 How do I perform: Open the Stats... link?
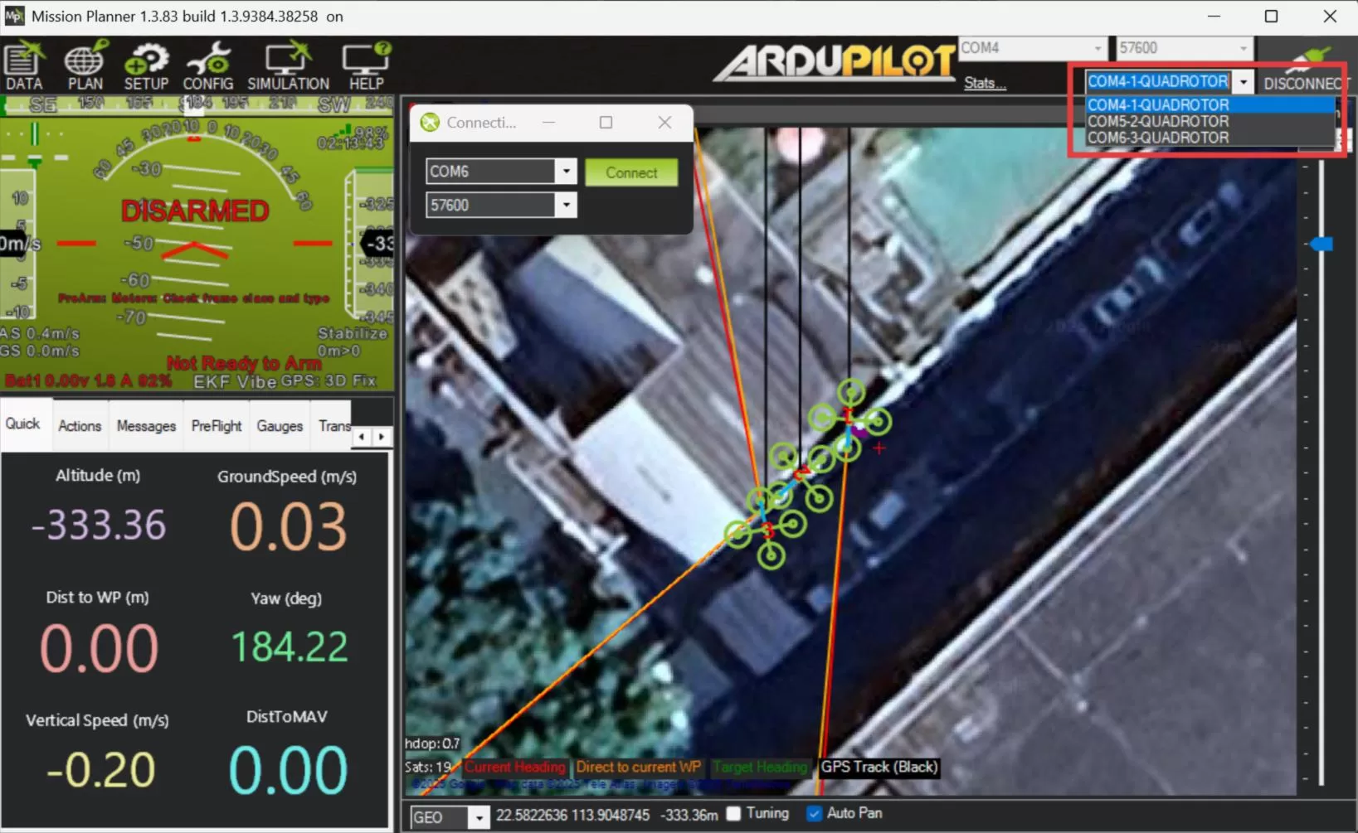tap(985, 83)
